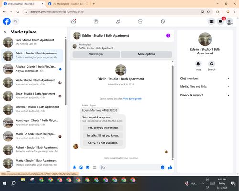Expand Media, files and links section
The height and width of the screenshot is (191, 239).
point(205,87)
